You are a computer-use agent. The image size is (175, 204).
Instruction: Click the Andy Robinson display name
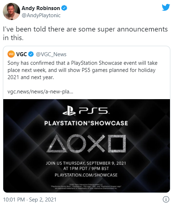click(41, 8)
